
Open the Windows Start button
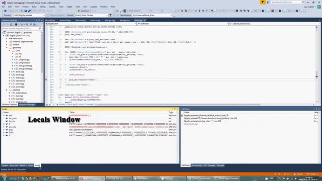tap(4, 178)
